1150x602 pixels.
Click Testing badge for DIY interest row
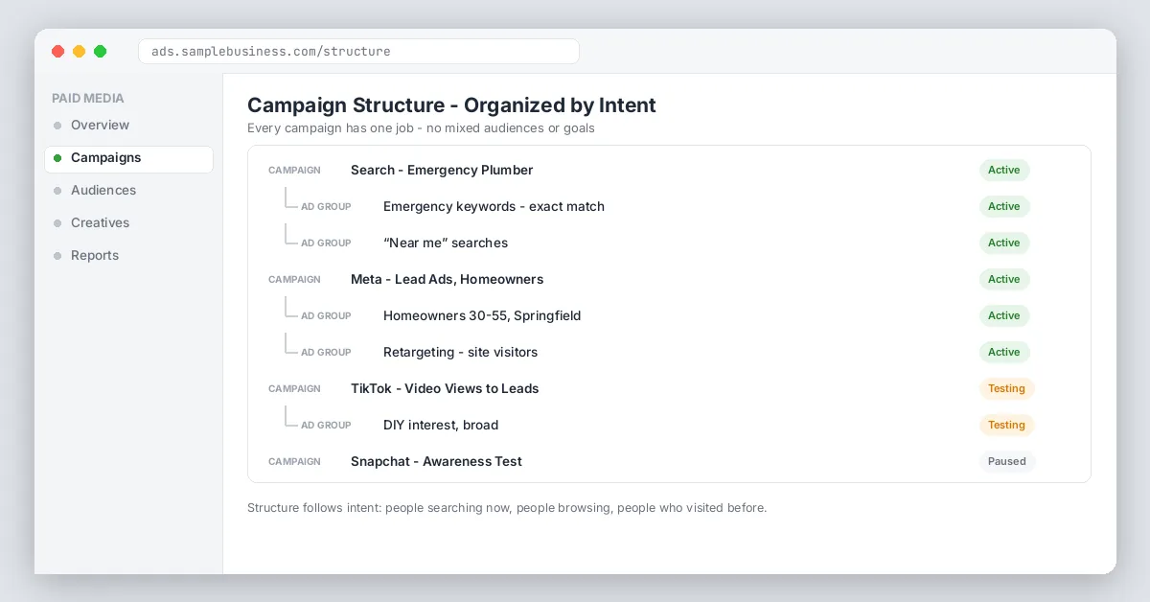click(1006, 425)
